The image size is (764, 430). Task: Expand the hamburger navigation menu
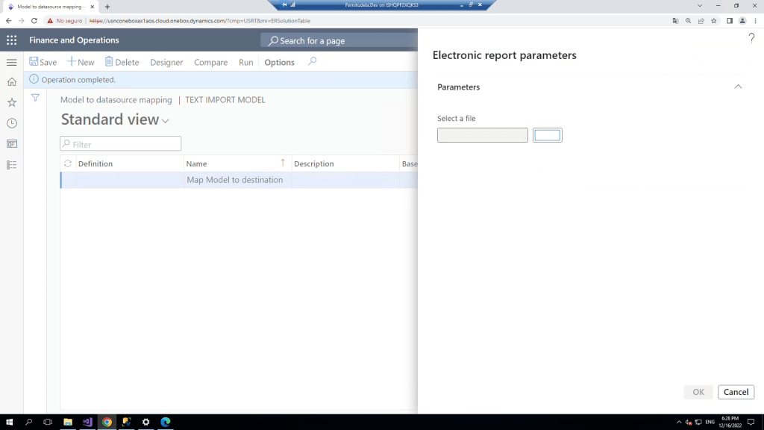[x=11, y=62]
